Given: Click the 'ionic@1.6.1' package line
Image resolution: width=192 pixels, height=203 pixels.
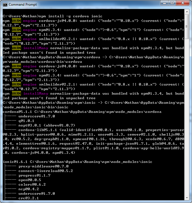Looking at the screenshot, I should click(77, 162).
